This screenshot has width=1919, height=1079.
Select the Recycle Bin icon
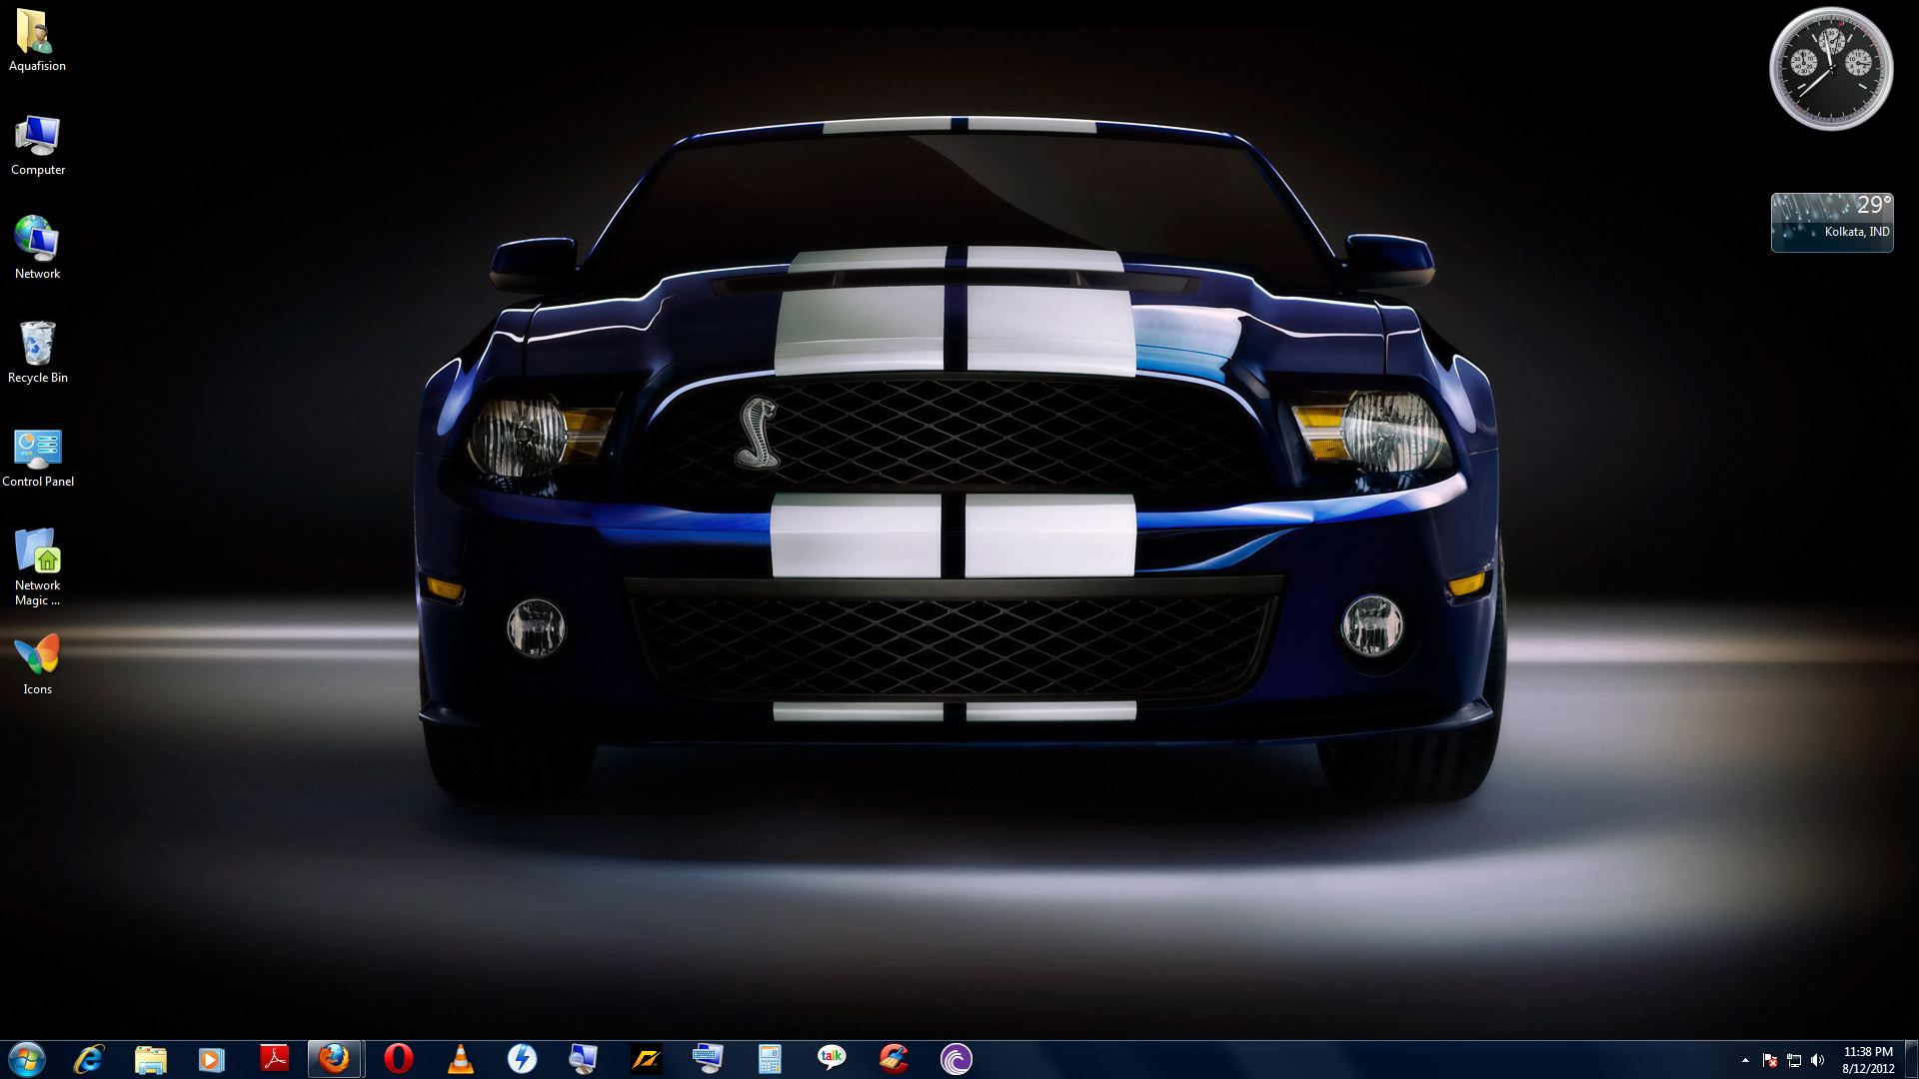point(37,353)
